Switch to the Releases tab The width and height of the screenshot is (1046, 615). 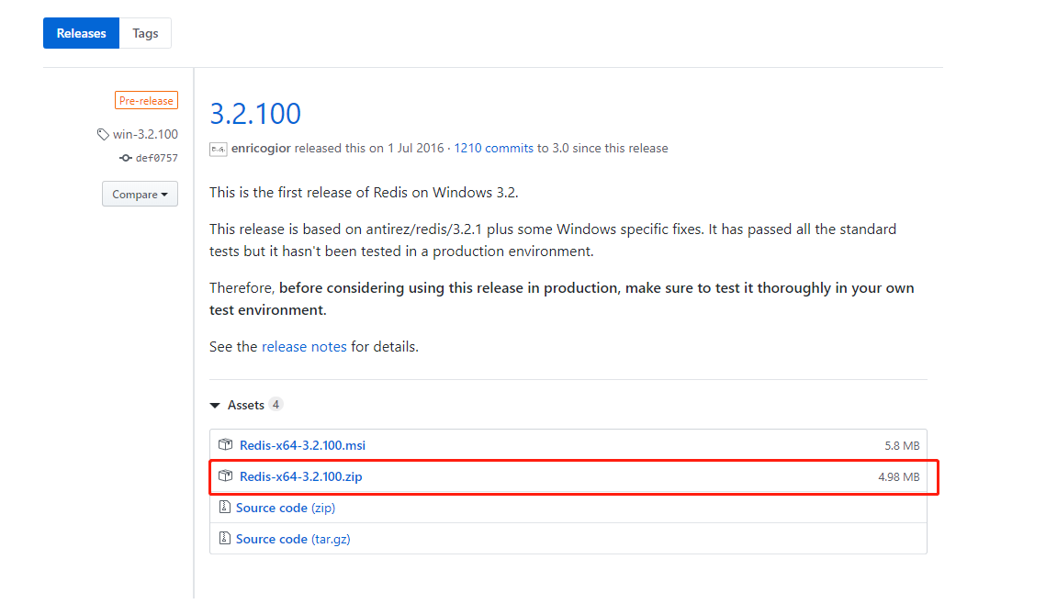click(x=81, y=33)
